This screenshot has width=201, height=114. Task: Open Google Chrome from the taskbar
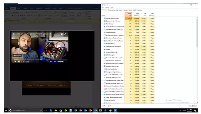click(x=66, y=110)
